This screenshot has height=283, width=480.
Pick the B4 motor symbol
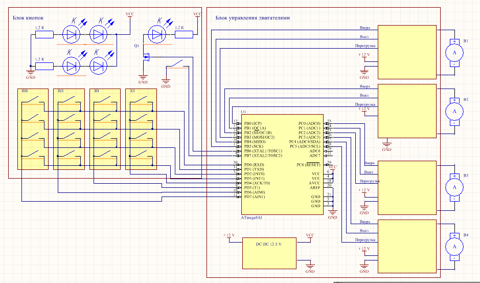pos(452,247)
